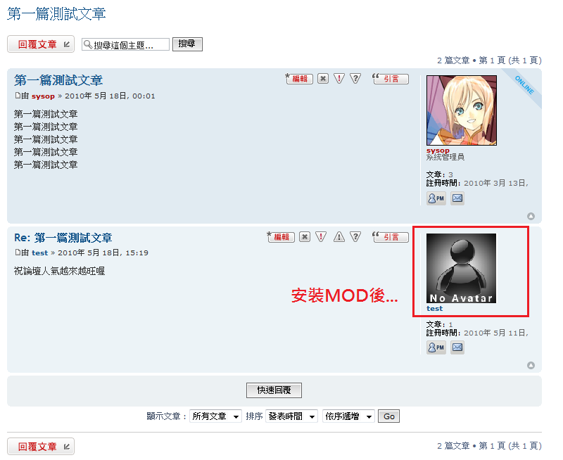
Task: Jump to top from sysop's post arrow
Action: (x=531, y=216)
